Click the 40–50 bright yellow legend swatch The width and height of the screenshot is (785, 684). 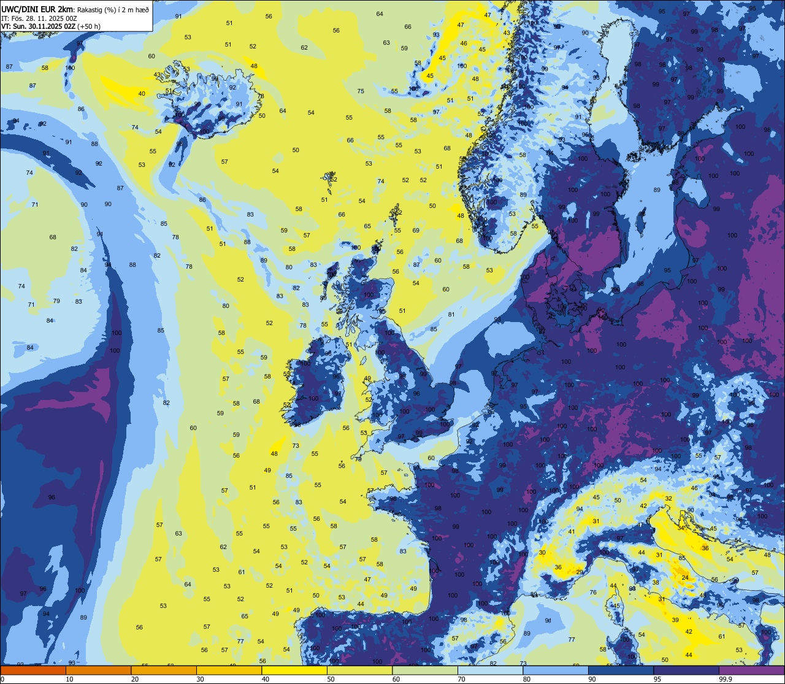[x=294, y=670]
